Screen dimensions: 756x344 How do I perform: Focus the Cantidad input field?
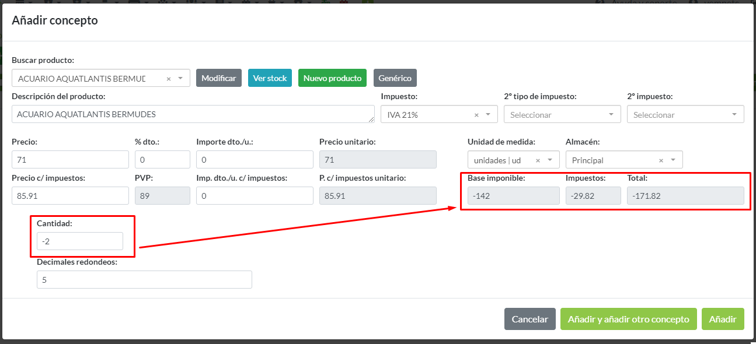click(x=80, y=241)
